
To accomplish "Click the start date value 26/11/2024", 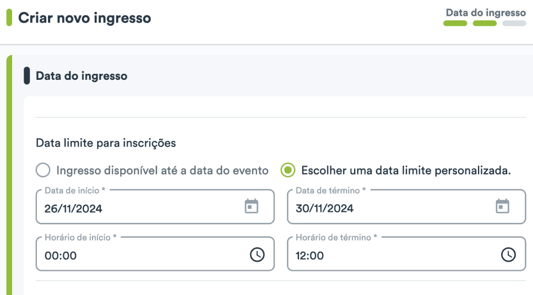I will point(73,209).
